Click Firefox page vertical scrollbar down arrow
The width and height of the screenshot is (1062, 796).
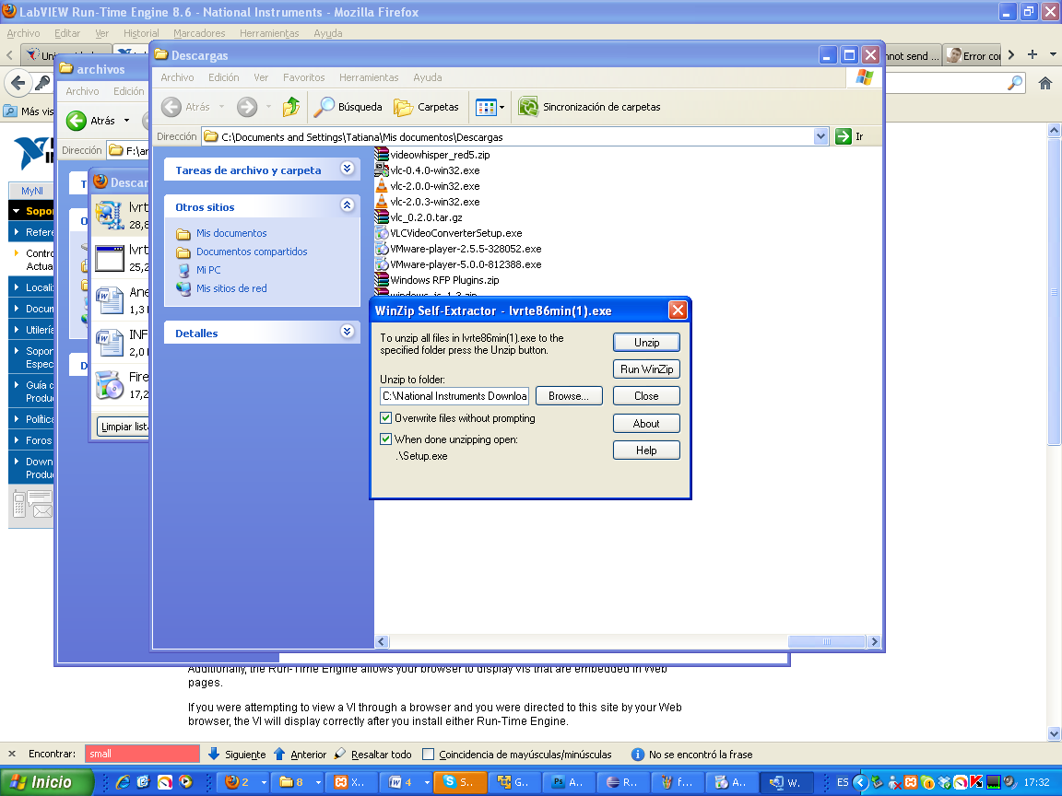pyautogui.click(x=1054, y=733)
